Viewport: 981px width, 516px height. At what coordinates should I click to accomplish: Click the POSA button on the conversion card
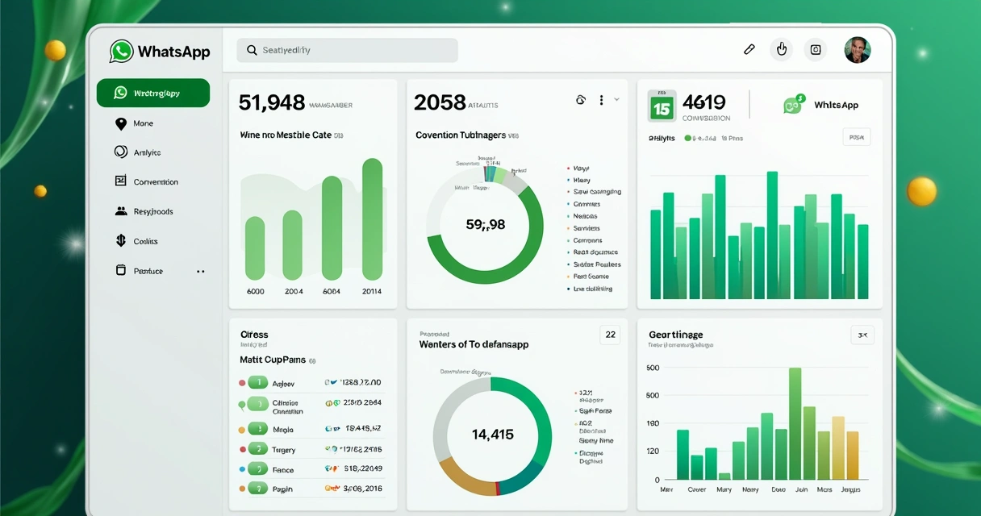855,137
